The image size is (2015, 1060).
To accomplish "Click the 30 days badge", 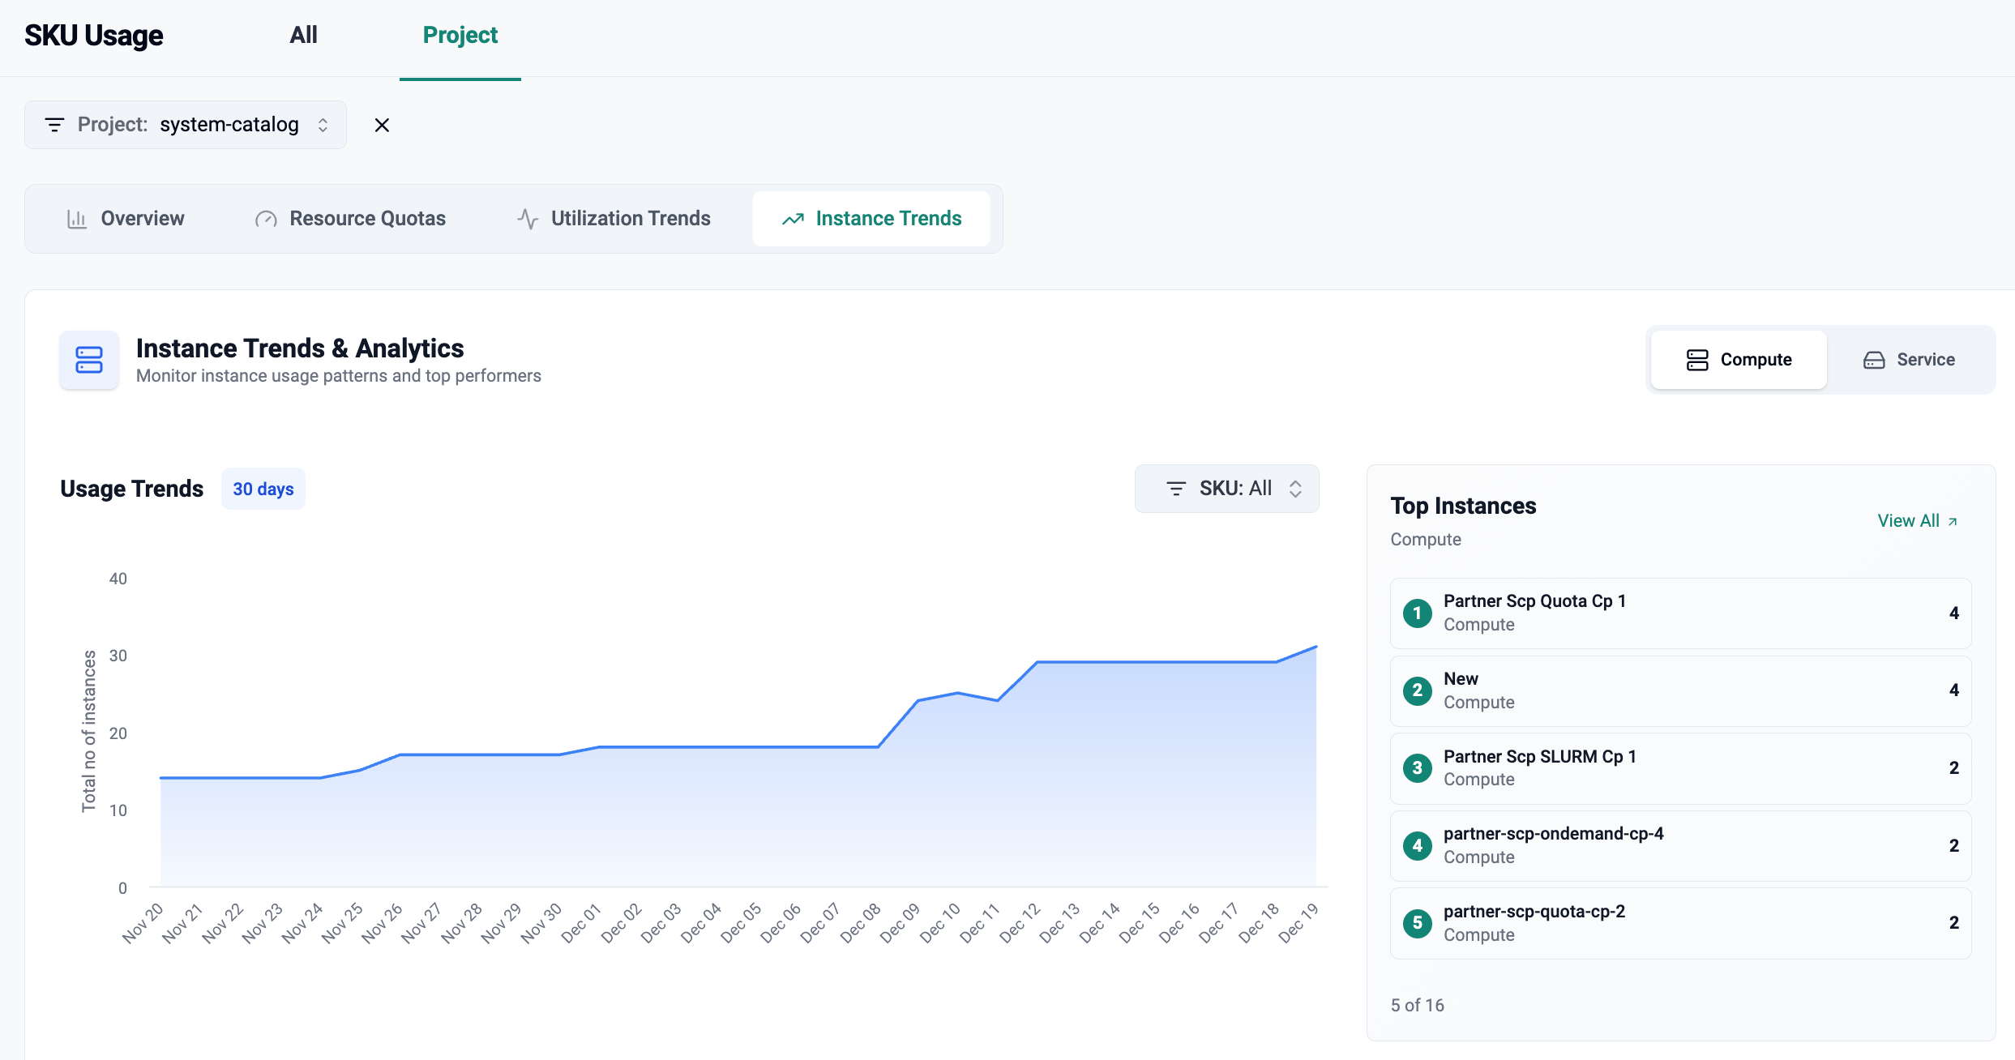I will pos(263,489).
